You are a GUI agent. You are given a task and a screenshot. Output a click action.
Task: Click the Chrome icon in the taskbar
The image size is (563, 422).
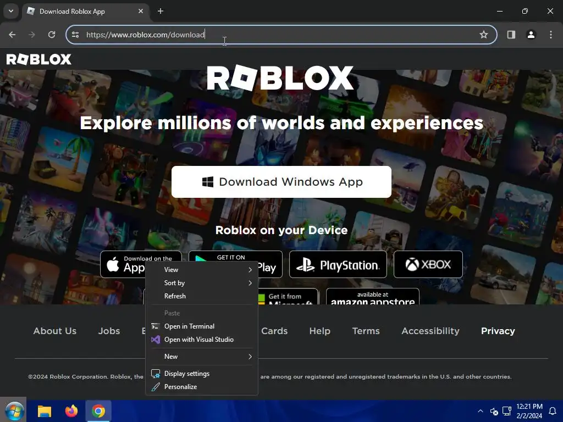[x=98, y=411]
